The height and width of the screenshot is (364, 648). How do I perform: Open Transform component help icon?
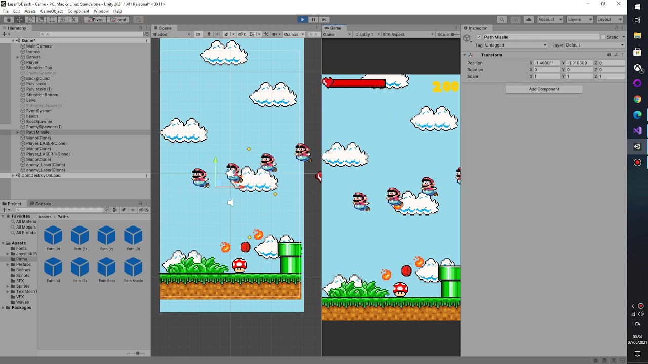(x=609, y=55)
